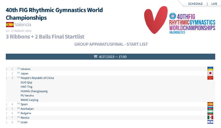Click the Japan flag icon
This screenshot has width=221, height=128.
tap(210, 73)
